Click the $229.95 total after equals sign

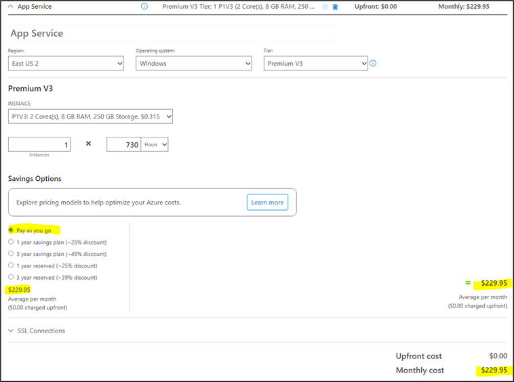tap(494, 283)
